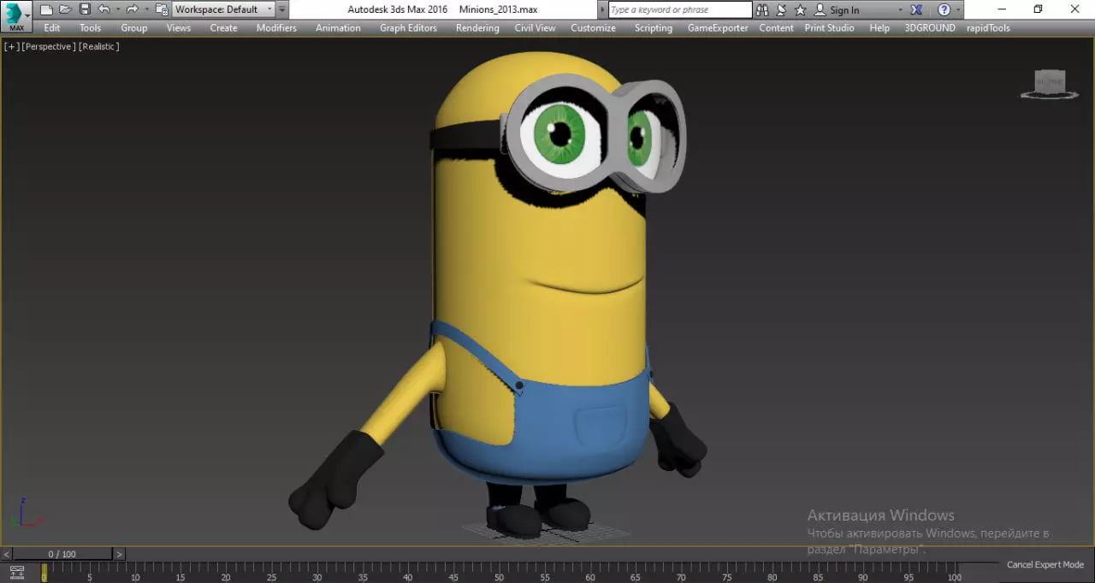Viewport: 1095px width, 583px height.
Task: Click the Help question mark icon
Action: tap(944, 9)
